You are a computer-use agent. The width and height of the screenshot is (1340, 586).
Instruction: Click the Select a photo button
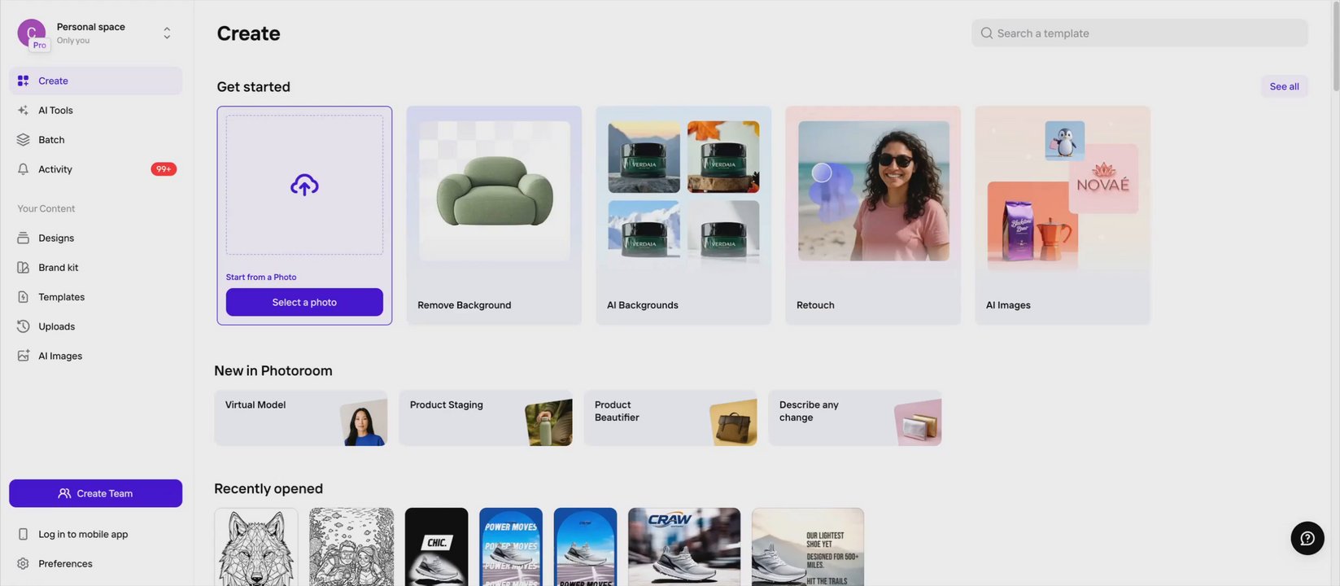point(304,302)
